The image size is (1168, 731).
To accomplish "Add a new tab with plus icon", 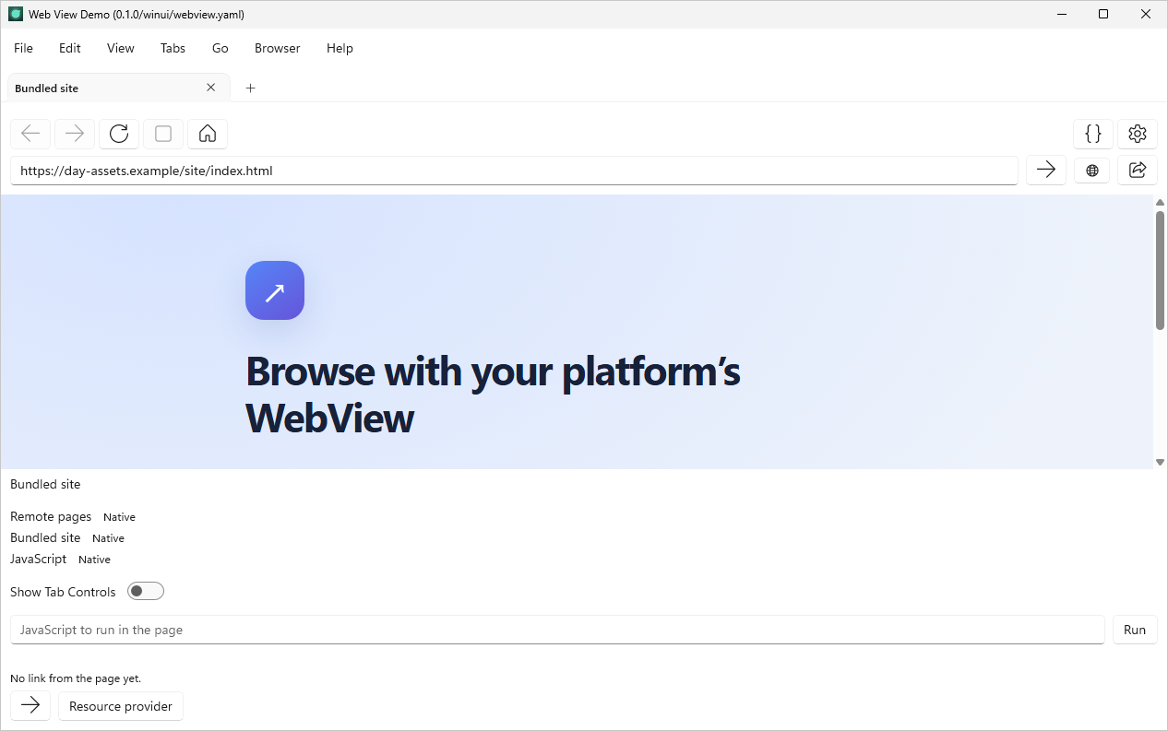I will point(250,88).
